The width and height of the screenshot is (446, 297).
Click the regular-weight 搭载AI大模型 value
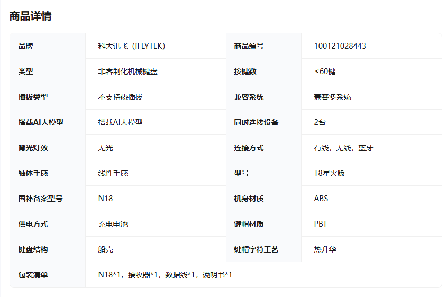(120, 122)
